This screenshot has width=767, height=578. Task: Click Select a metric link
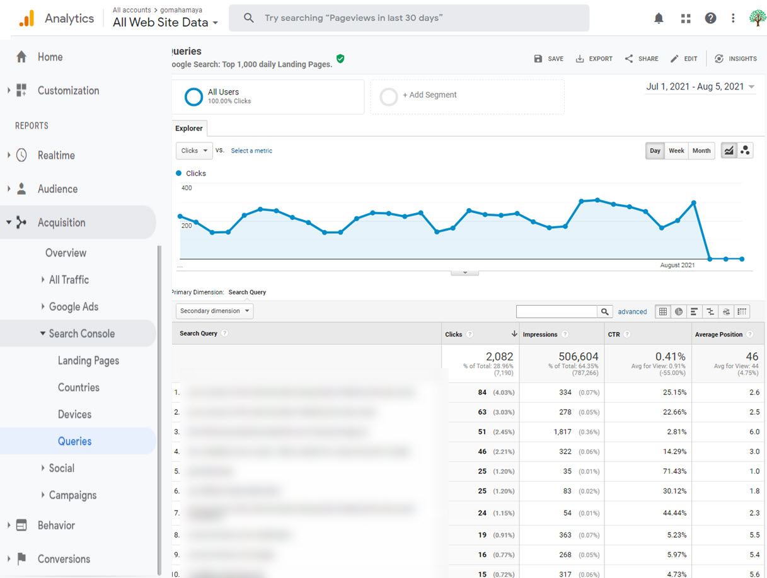click(251, 151)
